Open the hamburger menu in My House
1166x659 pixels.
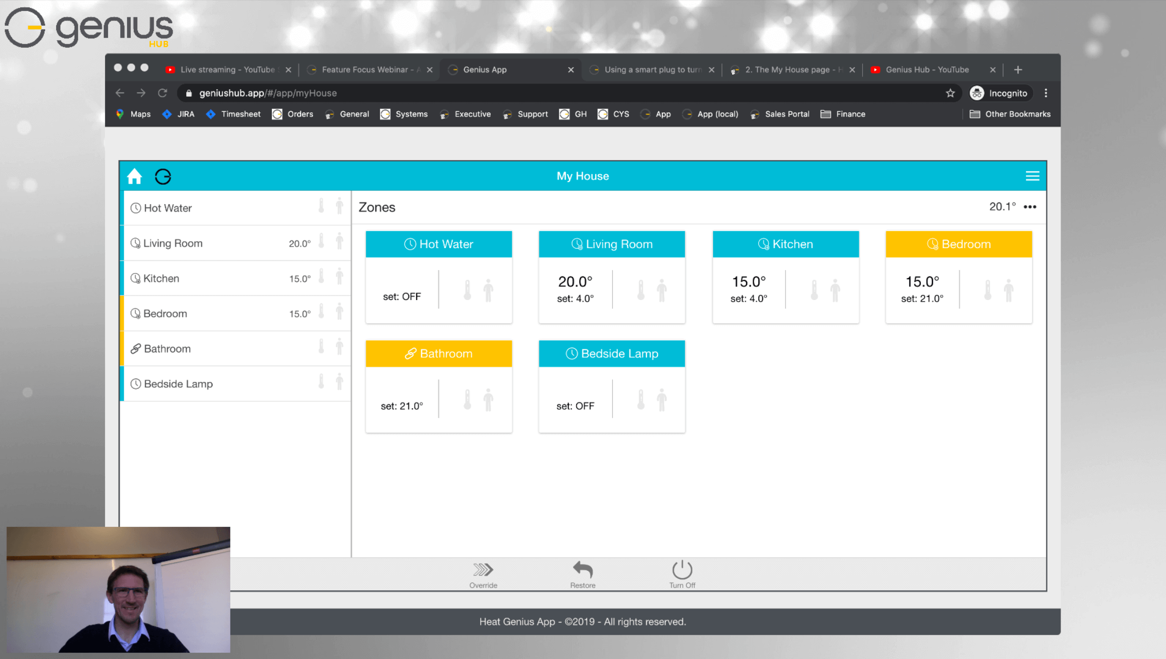pyautogui.click(x=1032, y=176)
